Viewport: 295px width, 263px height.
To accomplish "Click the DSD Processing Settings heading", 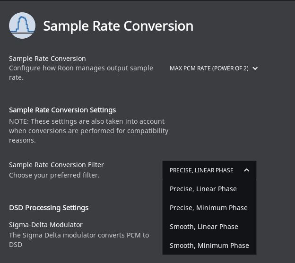I will click(49, 208).
